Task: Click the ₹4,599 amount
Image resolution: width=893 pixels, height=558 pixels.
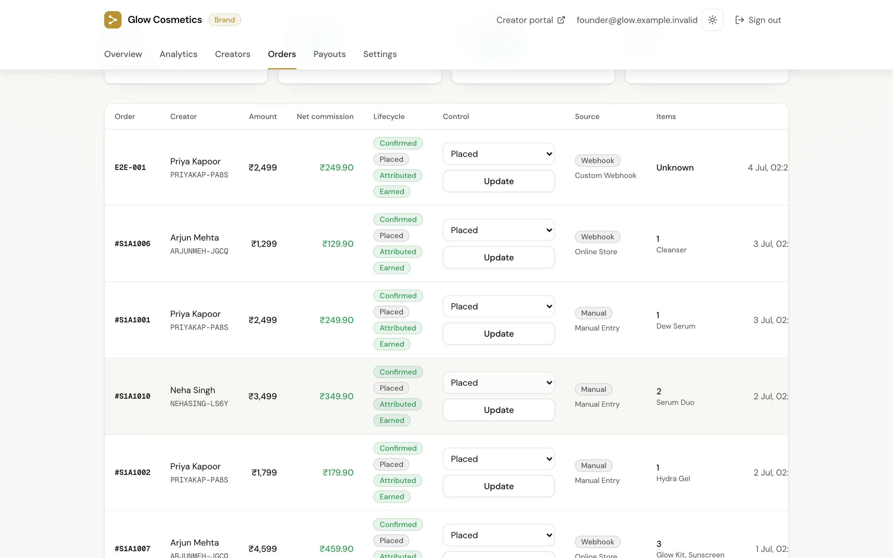Action: coord(262,549)
